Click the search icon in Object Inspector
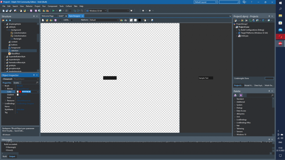The width and height of the screenshot is (285, 160). [x=37, y=82]
